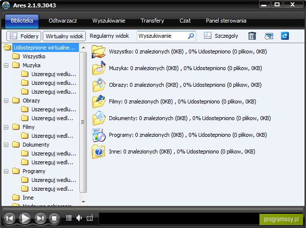Screen dimensions: 306x228
Task: Collapse the Filmy tree node
Action: (6, 127)
